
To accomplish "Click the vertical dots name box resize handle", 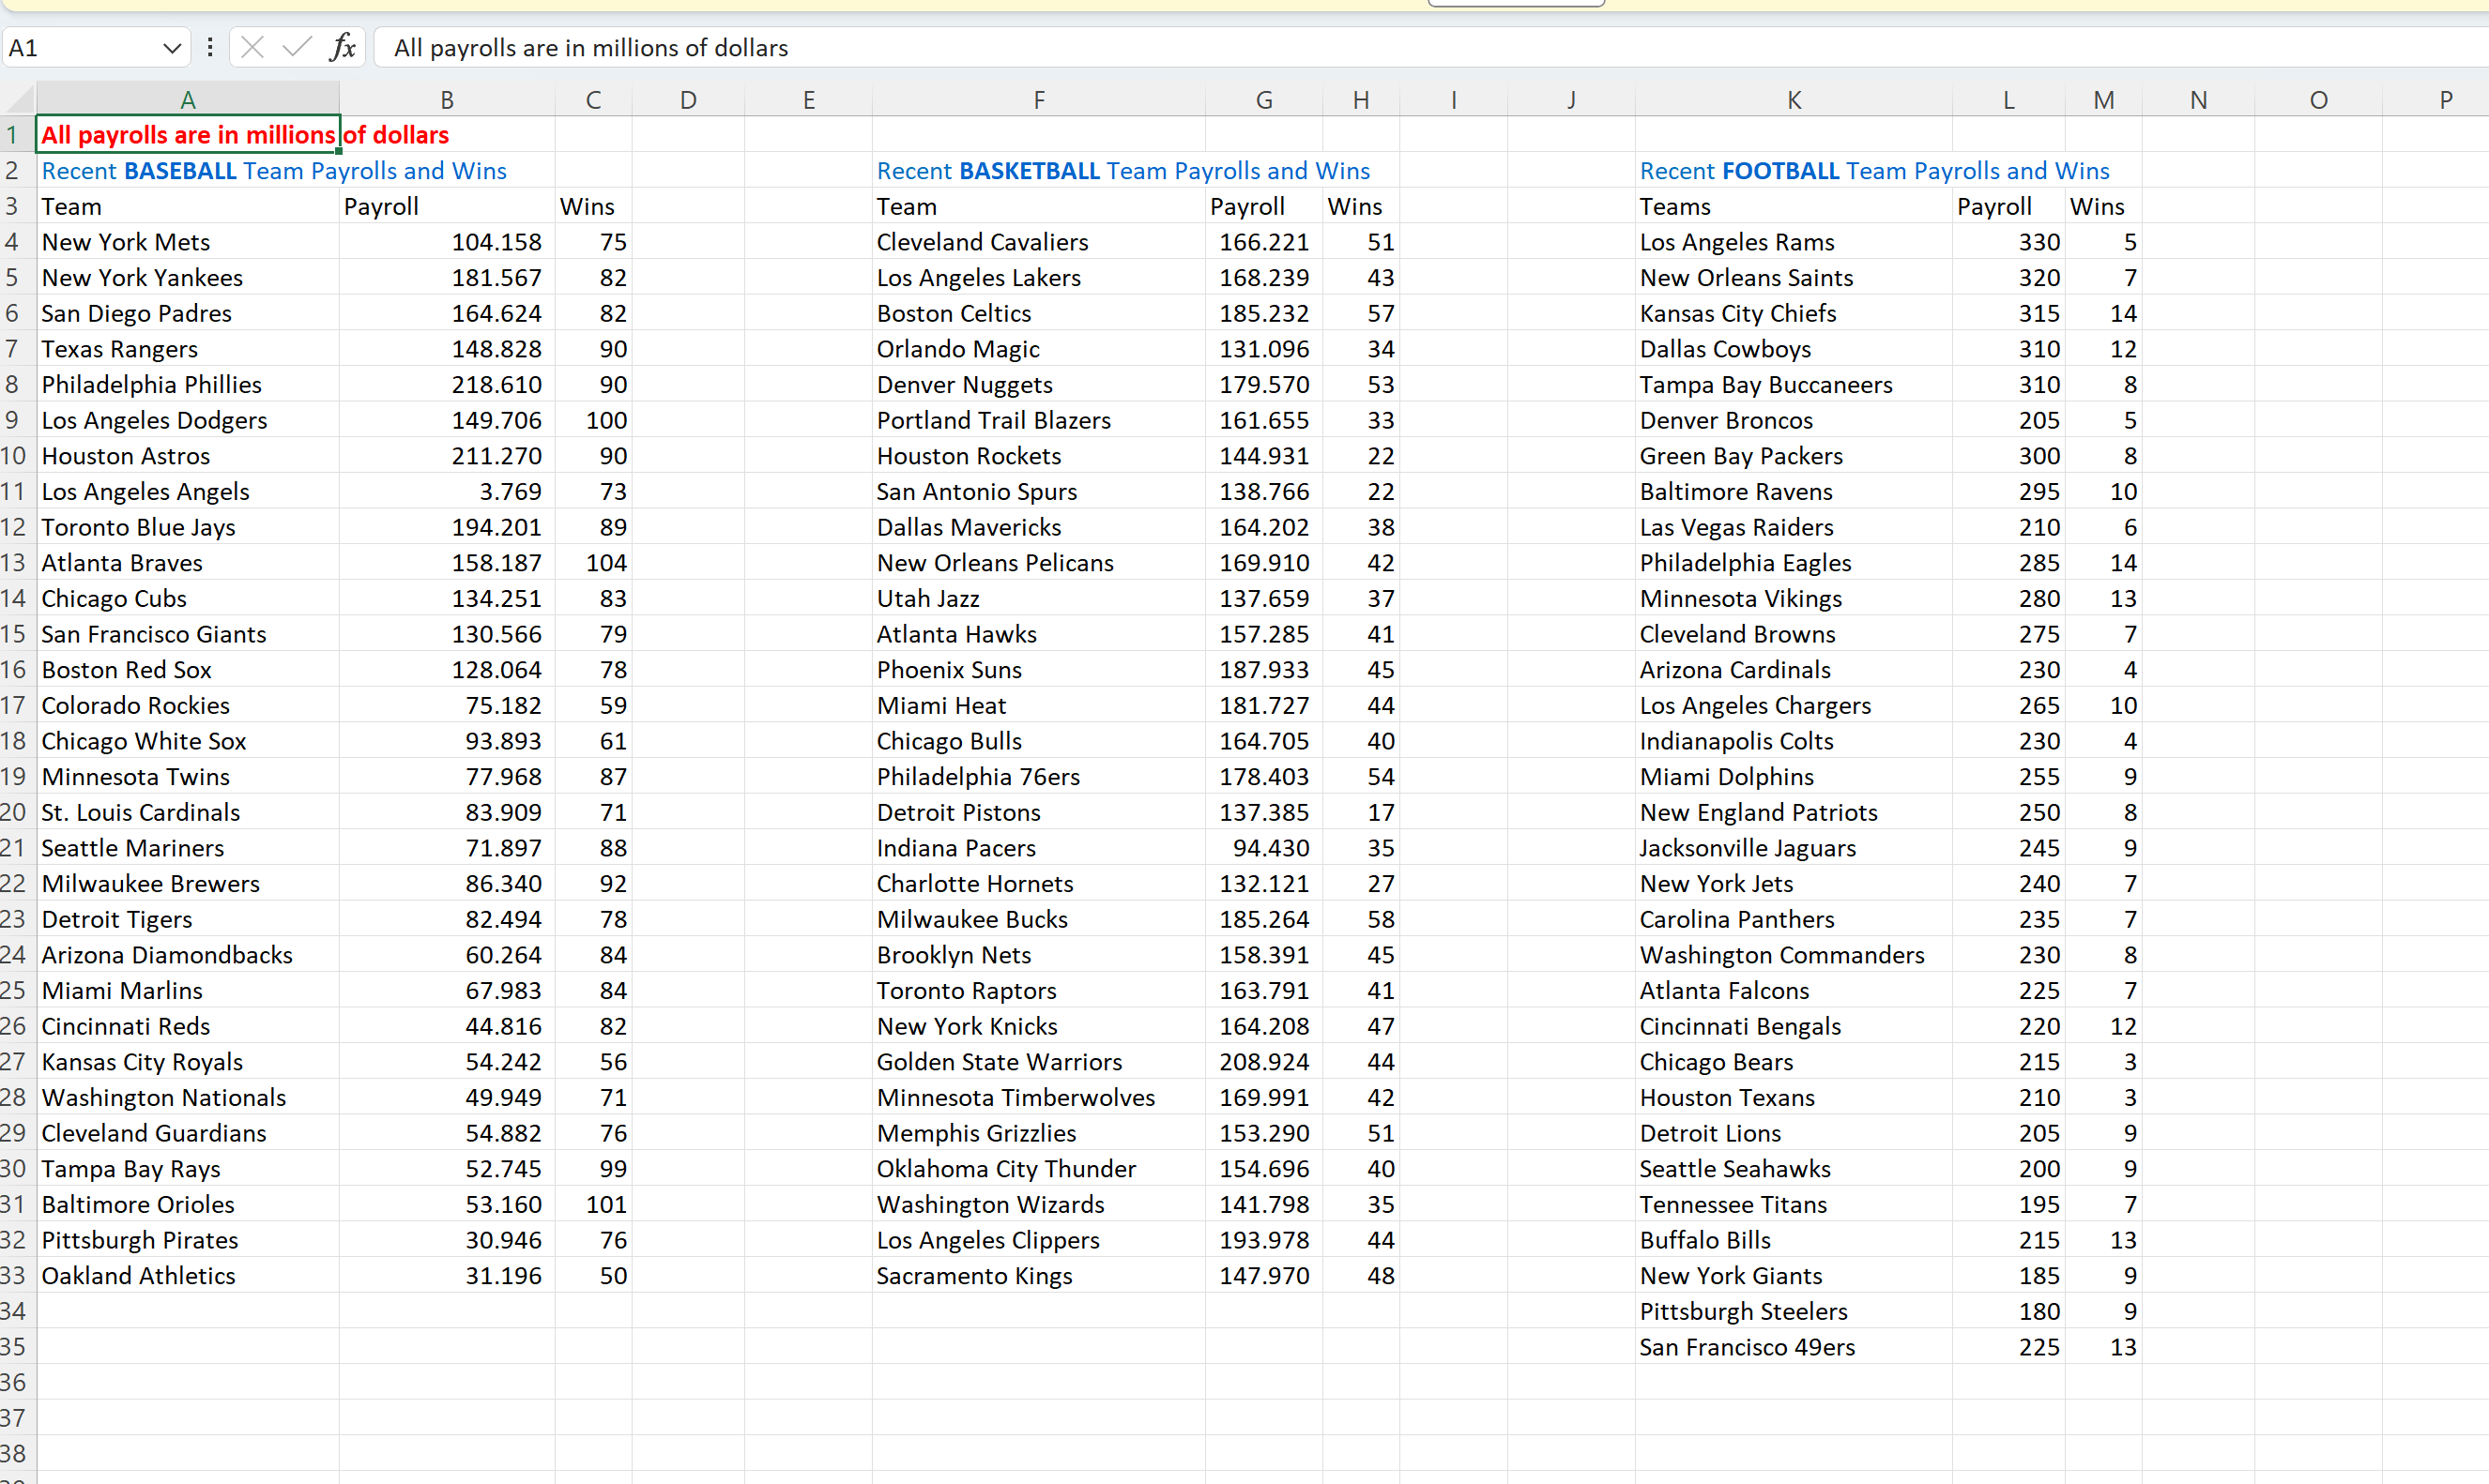I will (210, 47).
